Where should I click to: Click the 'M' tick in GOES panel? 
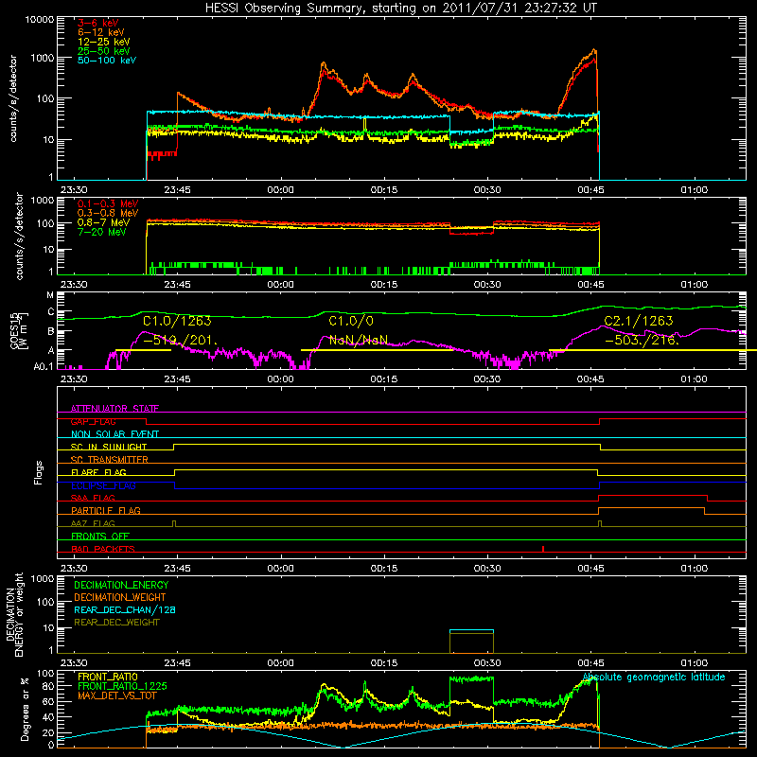click(50, 295)
